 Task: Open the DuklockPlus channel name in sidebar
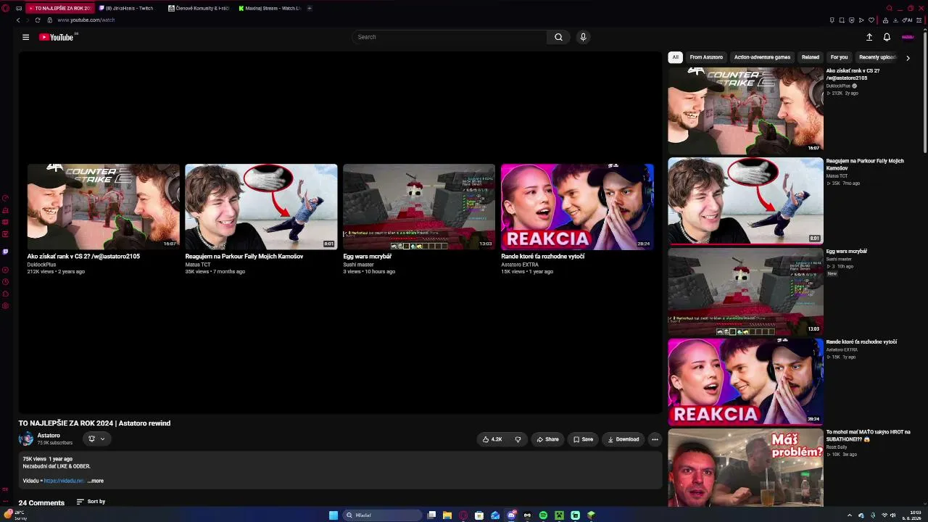click(838, 86)
